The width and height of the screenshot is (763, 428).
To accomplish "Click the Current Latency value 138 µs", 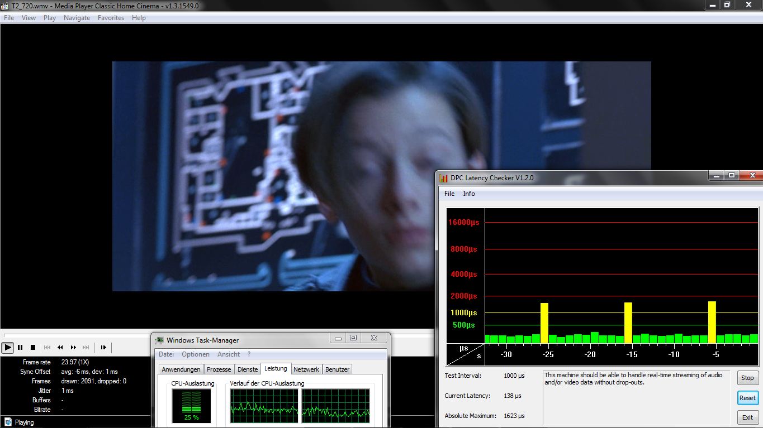I will (x=513, y=396).
